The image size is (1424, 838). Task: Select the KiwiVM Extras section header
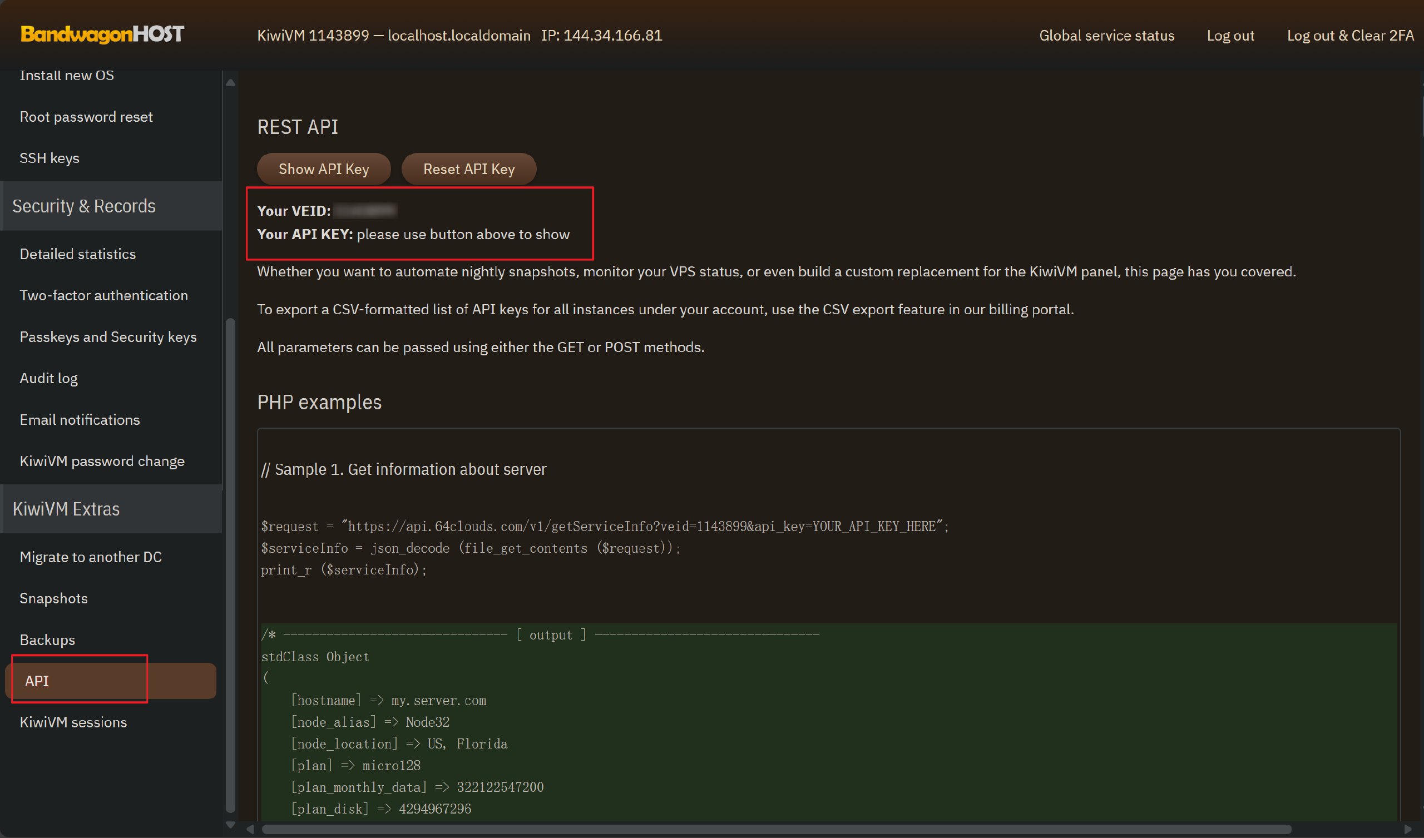111,509
